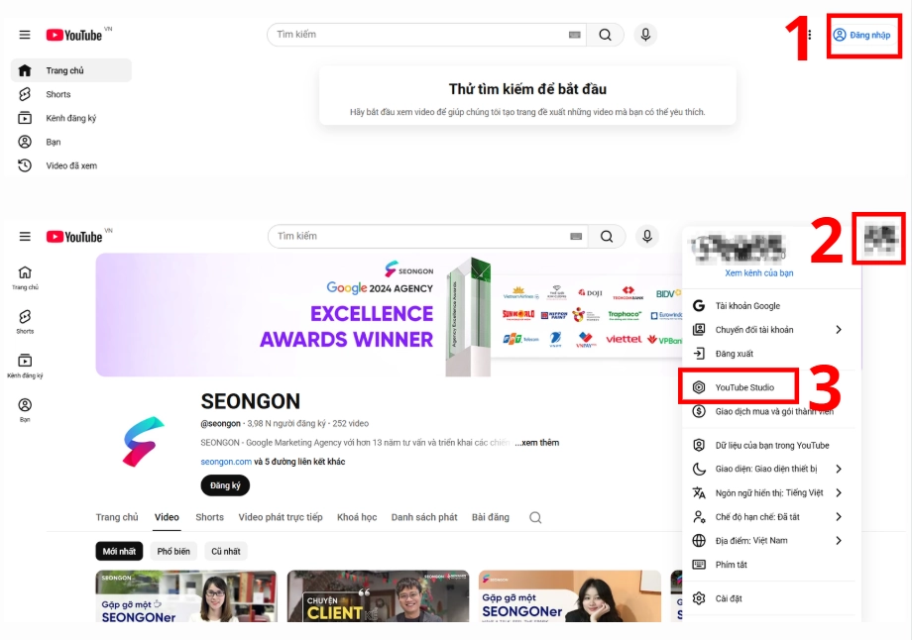Click the Đăng nhập sign-in button
Viewport: 912px width, 640px height.
pos(862,35)
